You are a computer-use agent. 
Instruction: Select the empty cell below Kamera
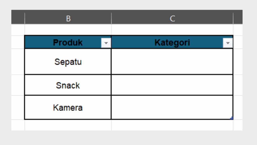(68, 125)
